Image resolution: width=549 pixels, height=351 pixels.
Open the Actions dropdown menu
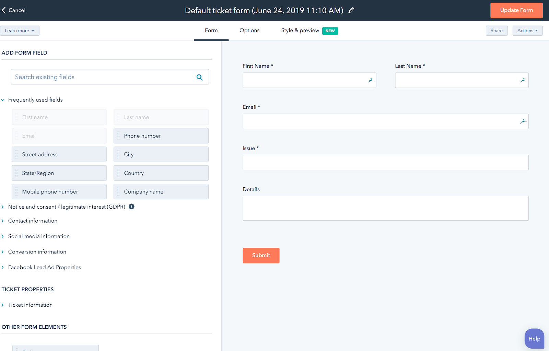tap(527, 31)
